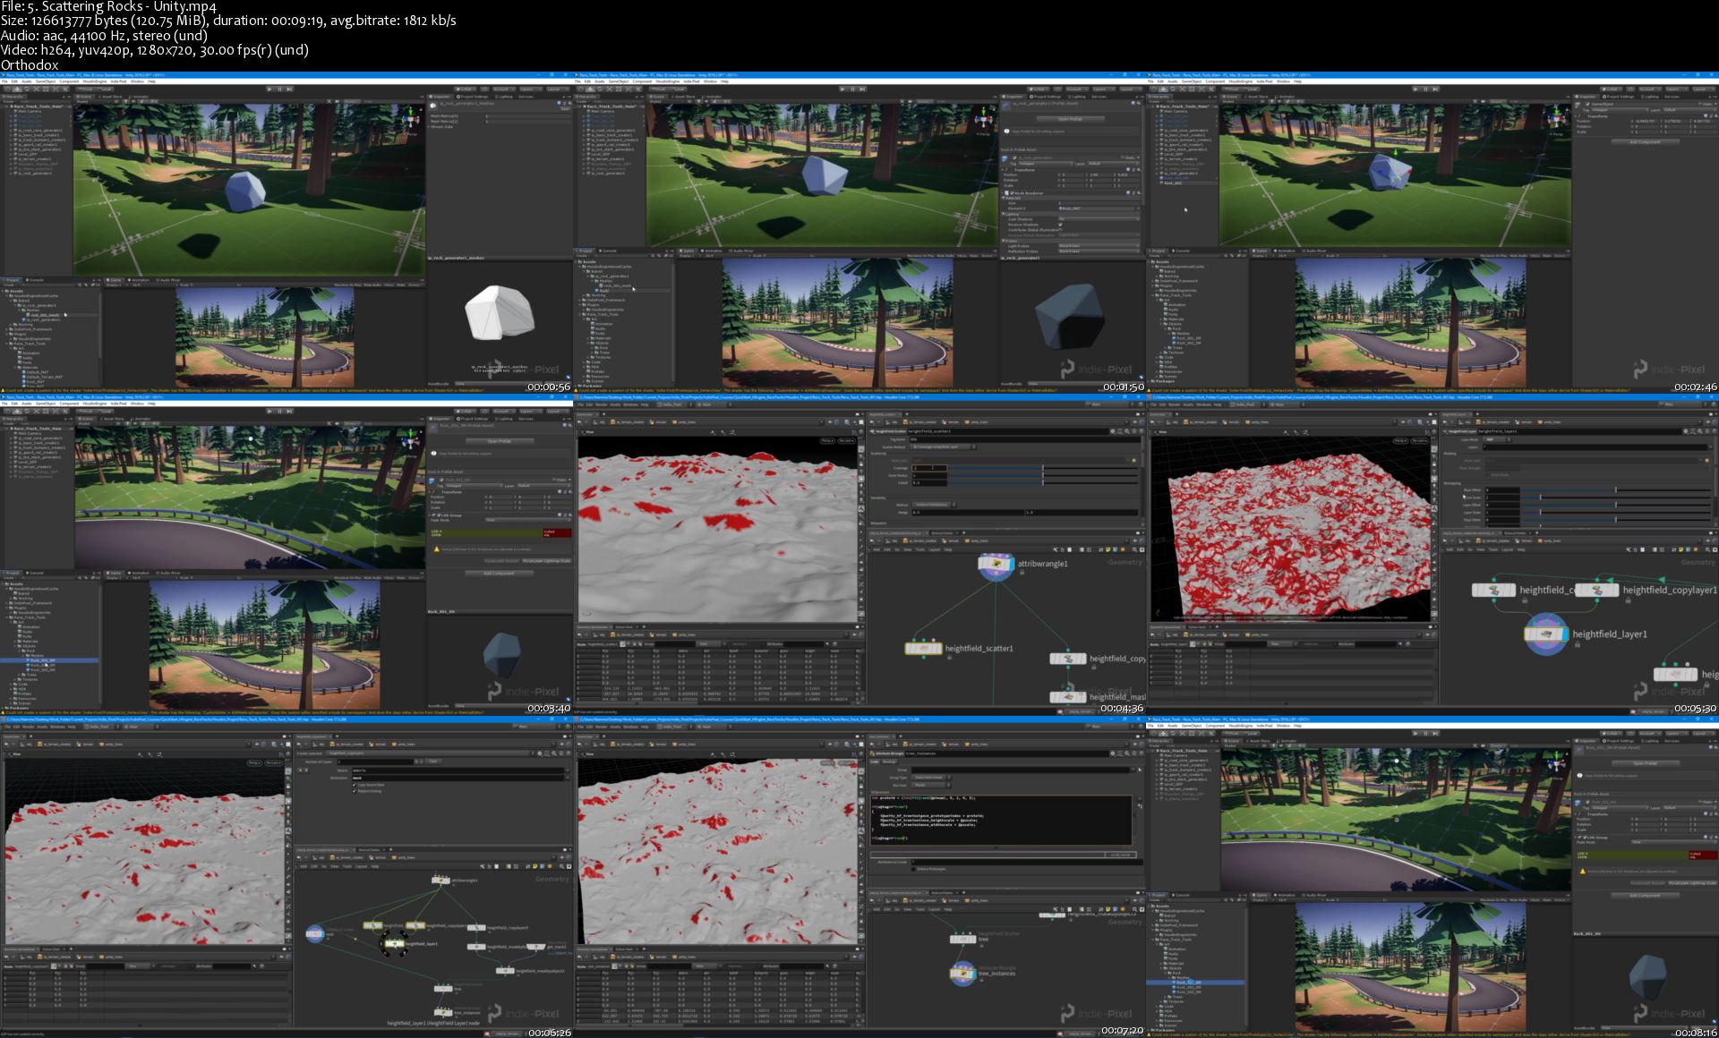
Task: Click heightfield_mask node icon in the 00:04:36 frame
Action: pos(1067,696)
